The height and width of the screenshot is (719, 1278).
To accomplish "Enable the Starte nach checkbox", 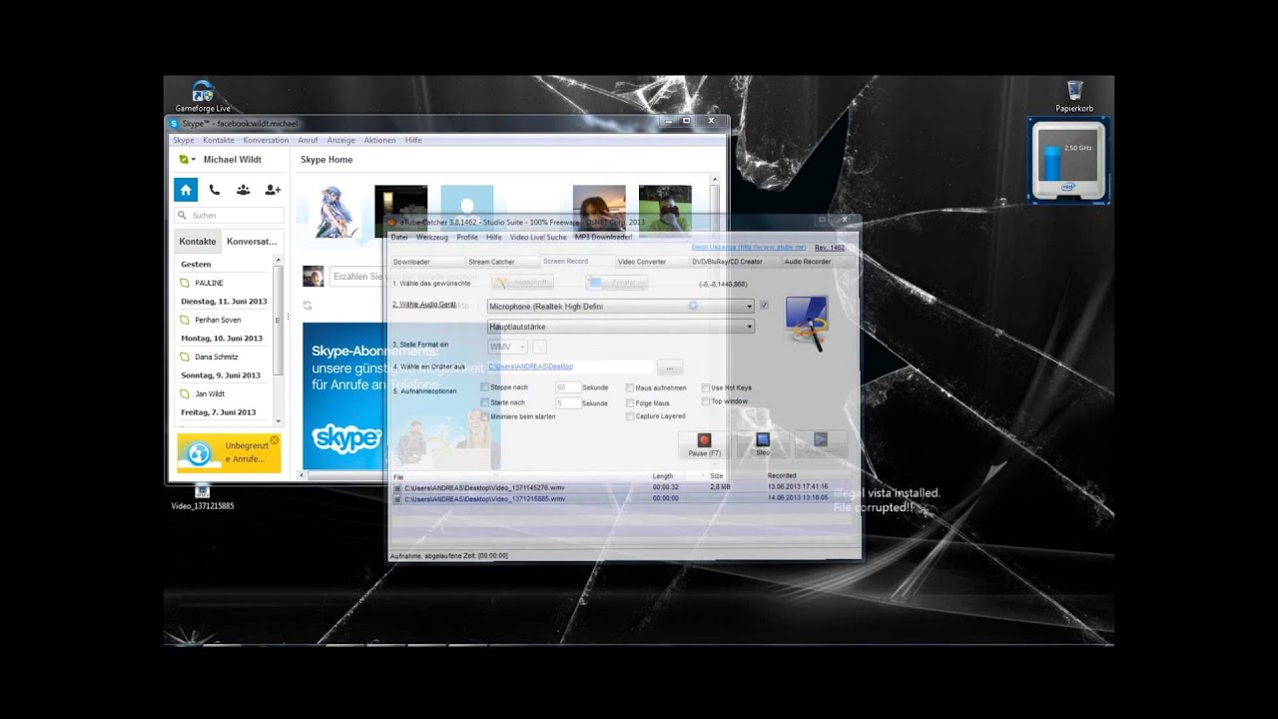I will click(x=485, y=402).
